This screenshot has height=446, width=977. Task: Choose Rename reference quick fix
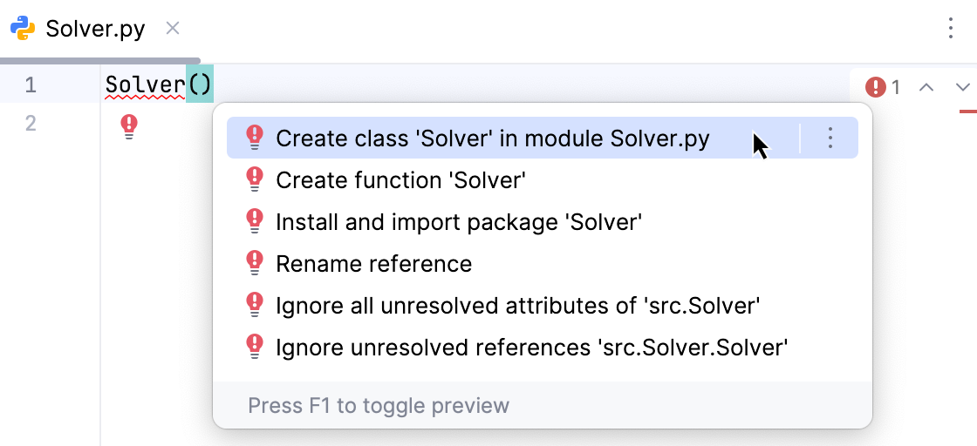tap(373, 264)
